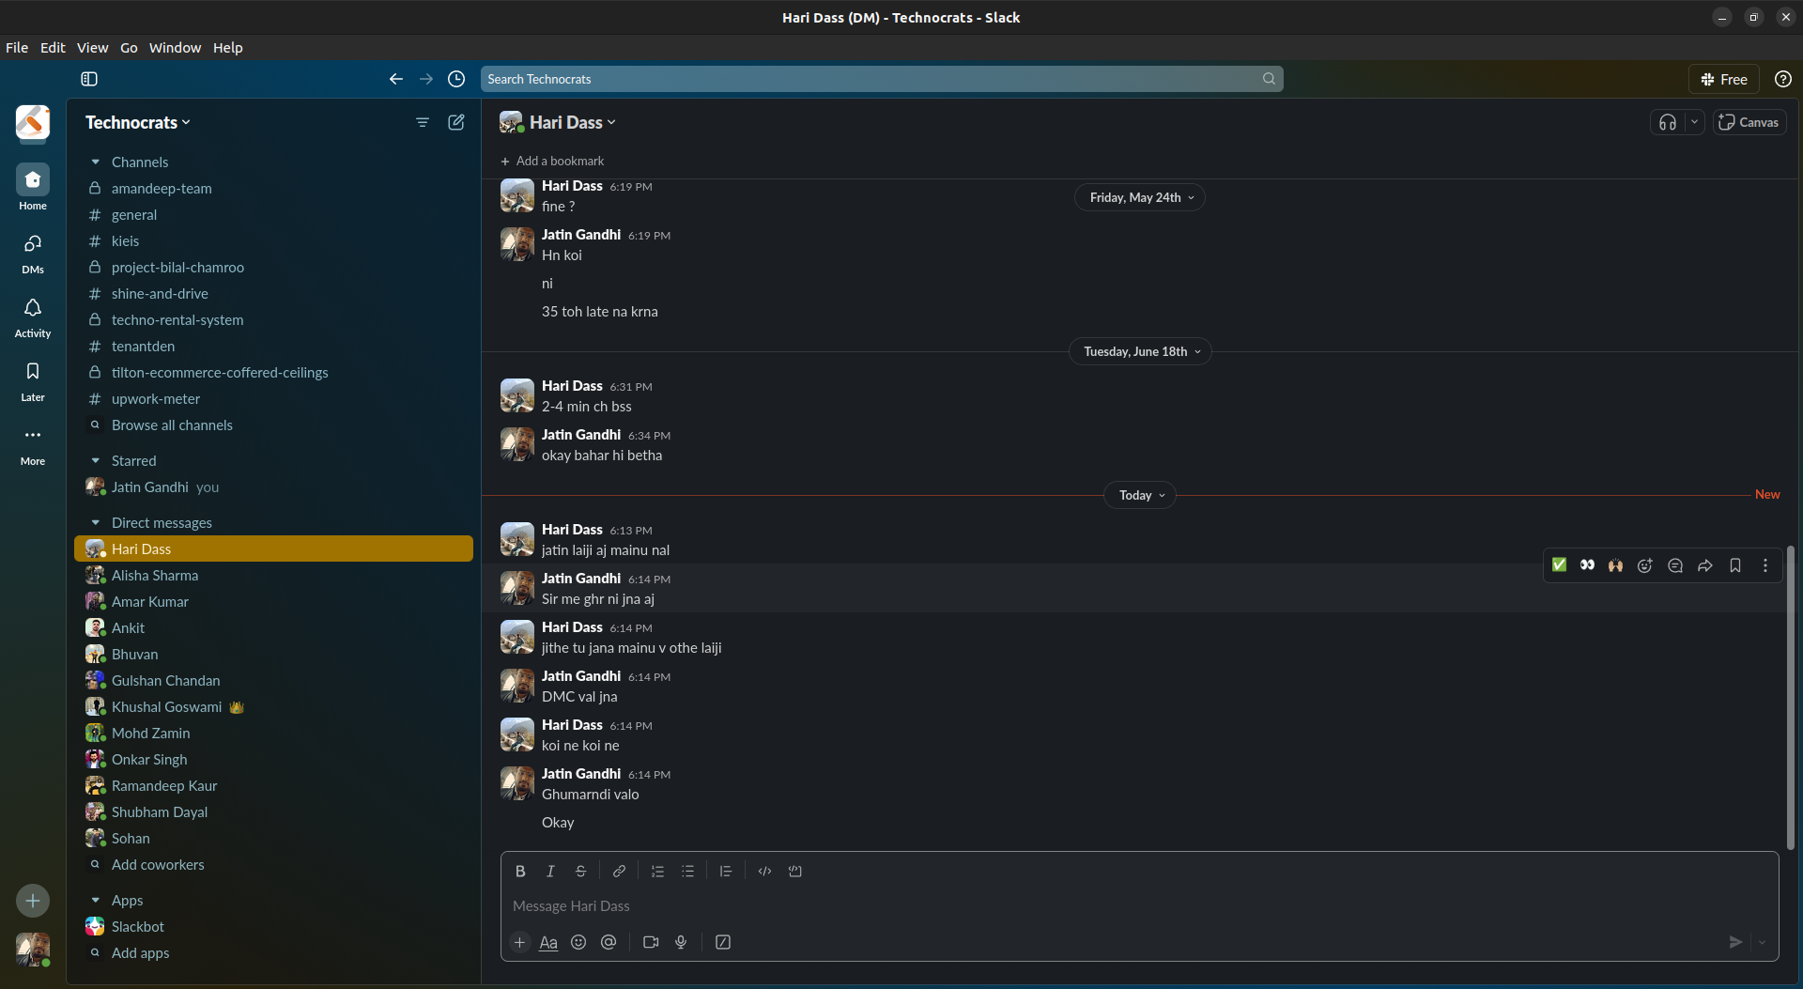Open the Go menu
Viewport: 1803px width, 989px height.
(x=129, y=47)
